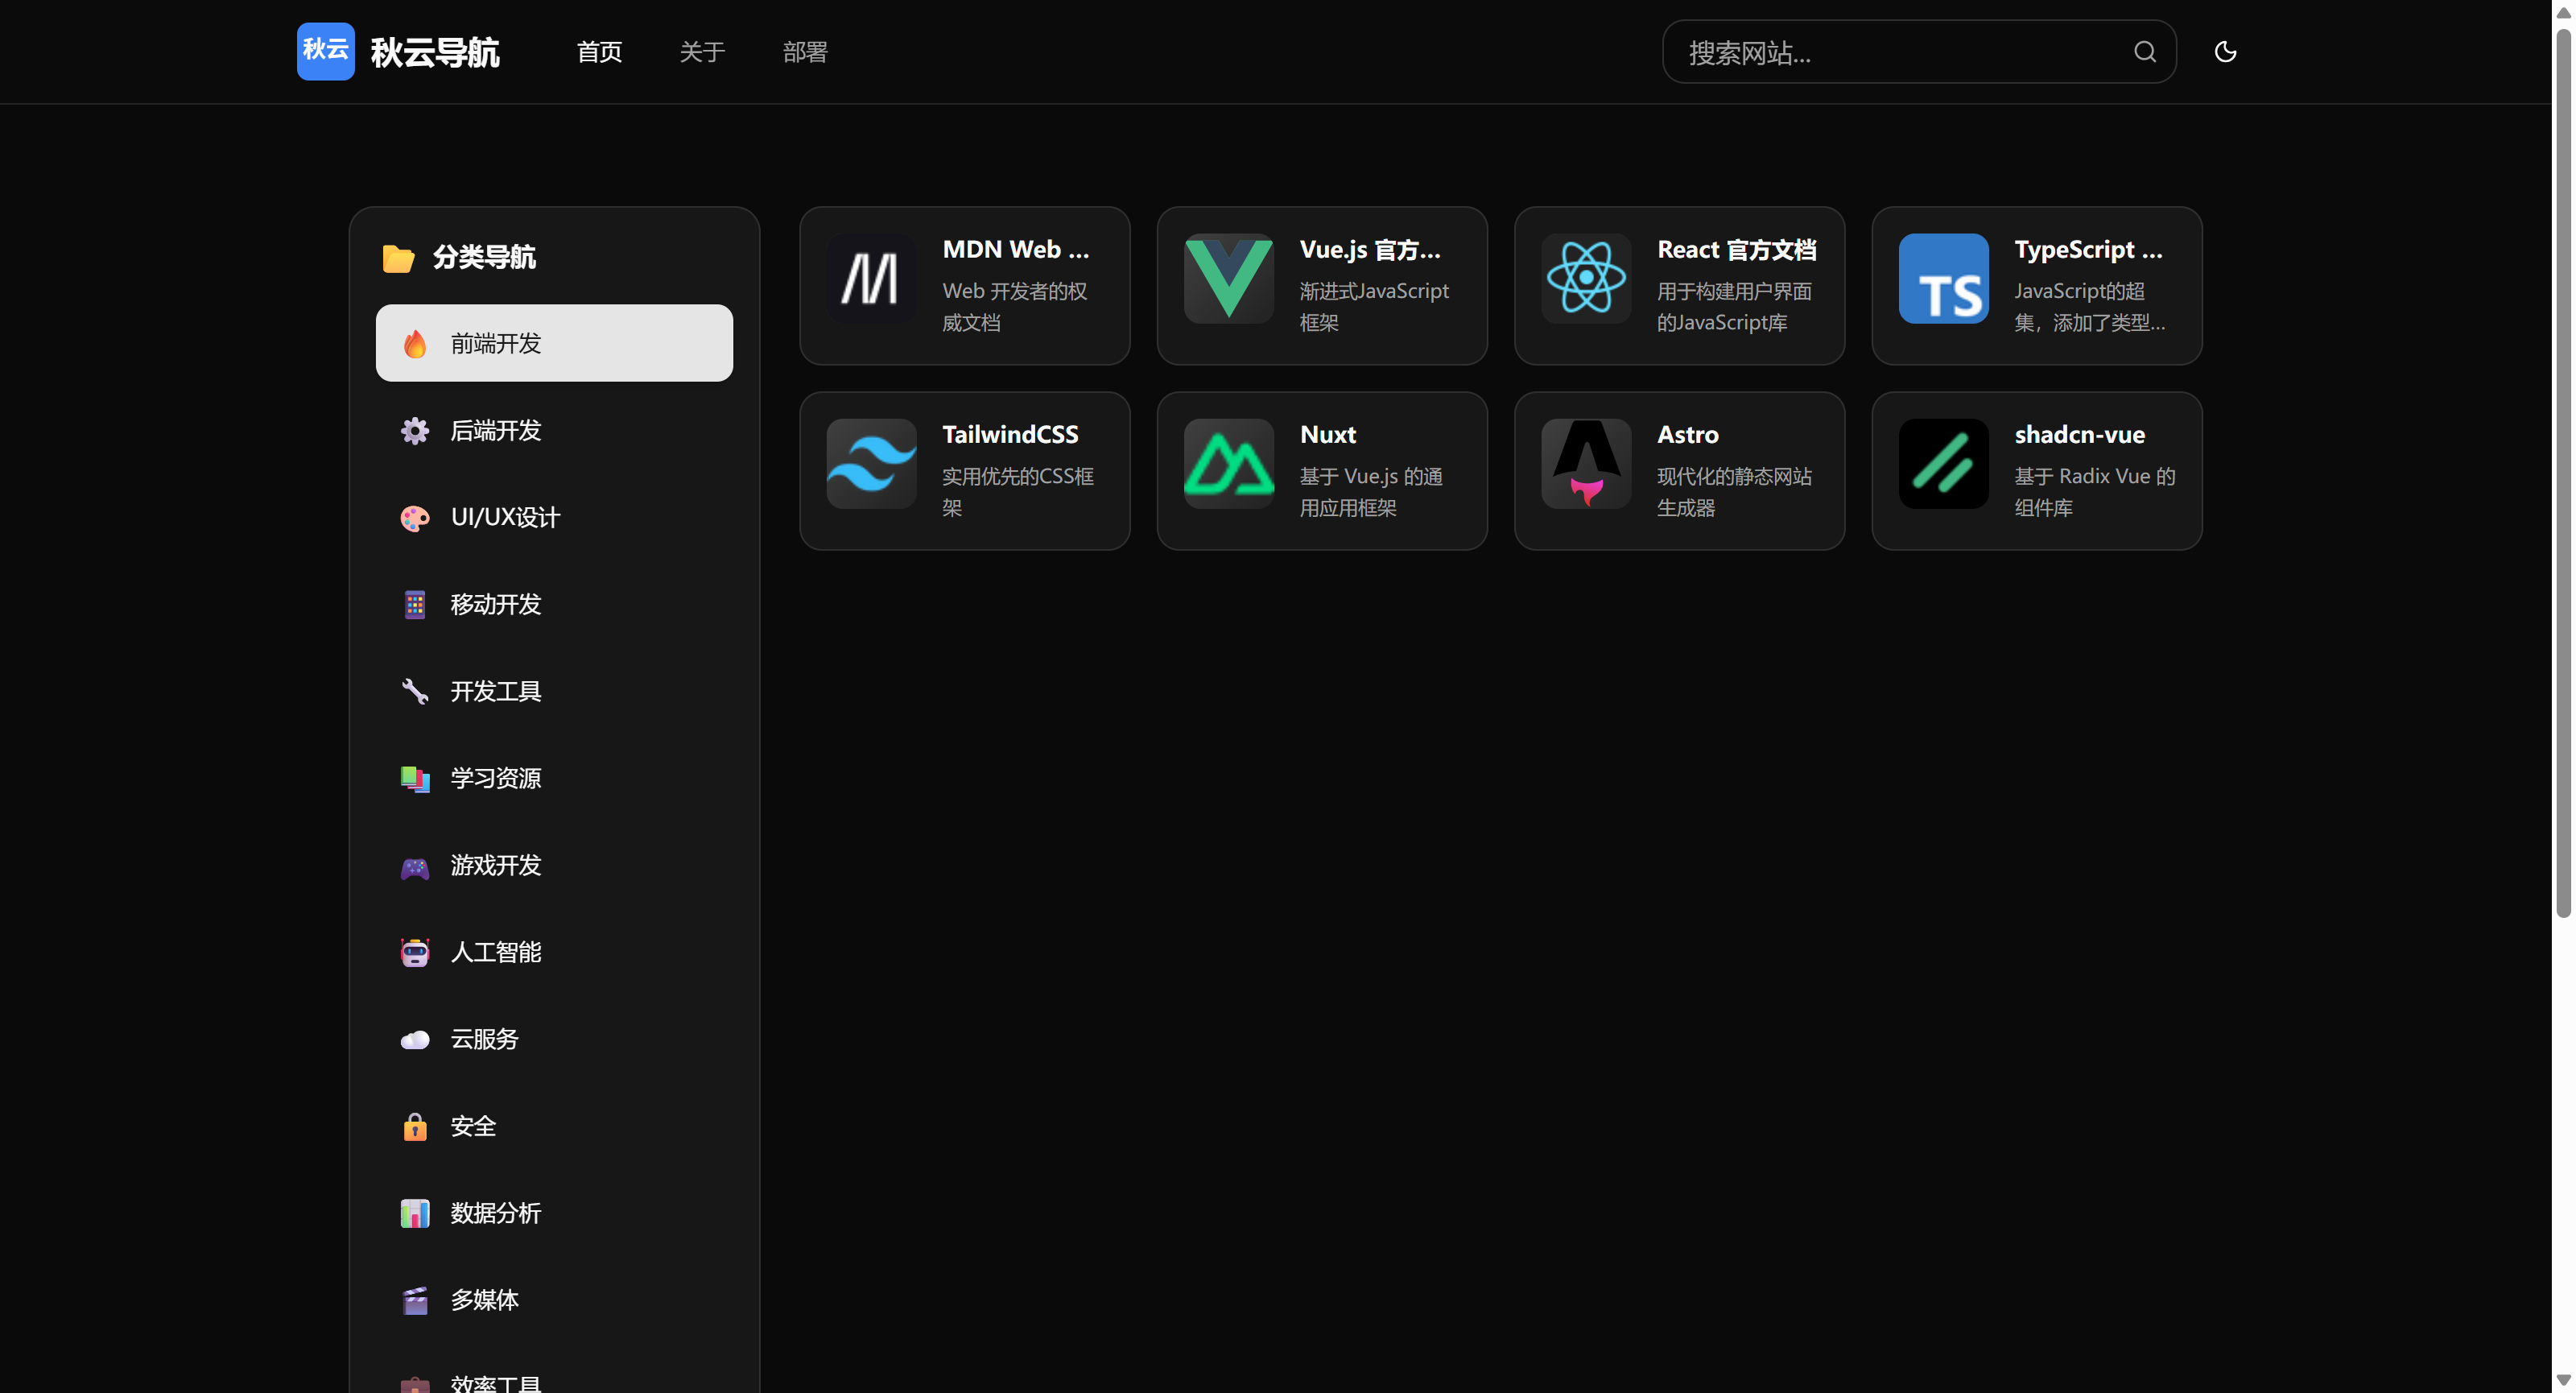Screen dimensions: 2576x1393
Task: Open the 关于 menu item
Action: [x=702, y=52]
